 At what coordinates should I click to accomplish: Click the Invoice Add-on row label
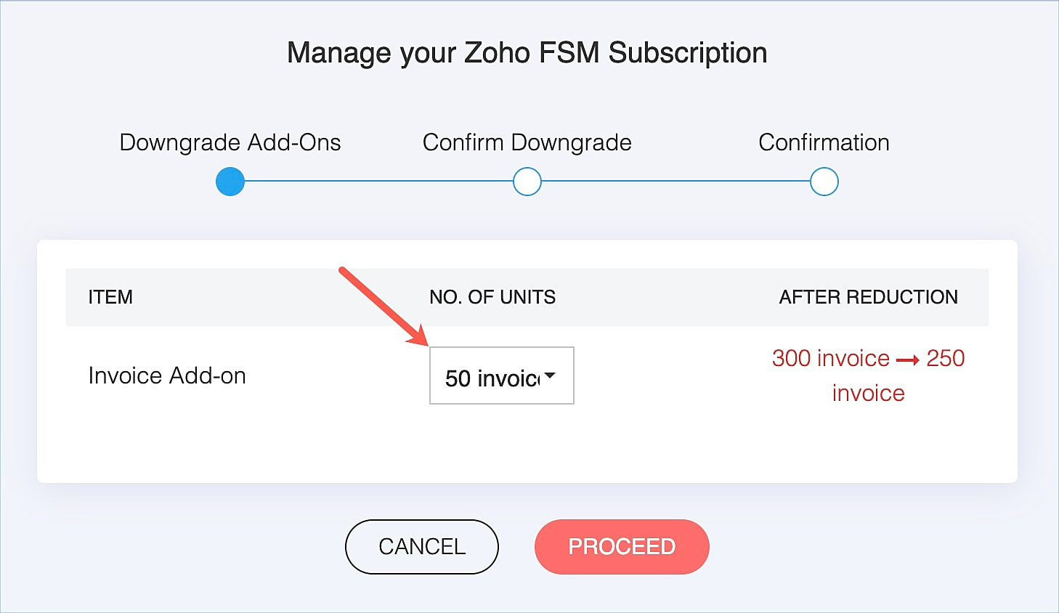tap(167, 375)
